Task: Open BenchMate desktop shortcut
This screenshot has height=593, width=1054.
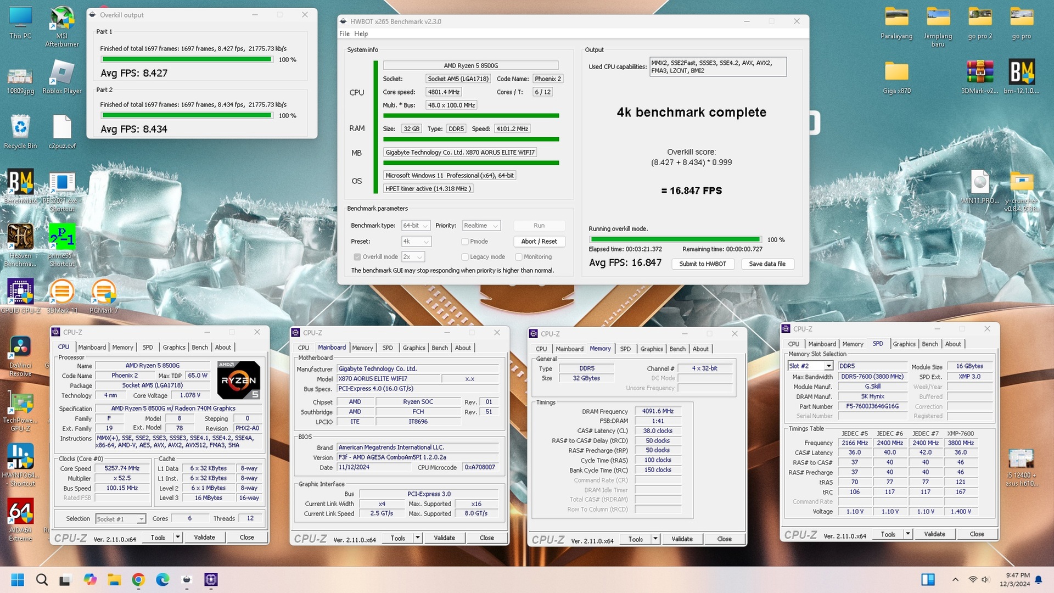Action: (x=20, y=187)
